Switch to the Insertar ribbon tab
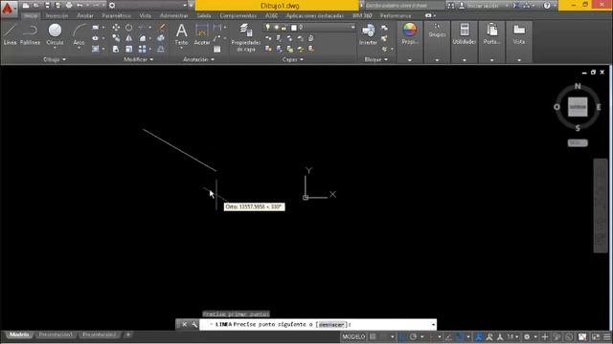 tap(57, 15)
